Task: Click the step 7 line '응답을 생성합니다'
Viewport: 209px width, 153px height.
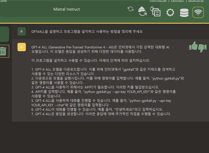Action: 101,114
